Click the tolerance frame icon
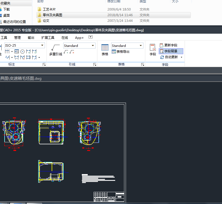The image size is (222, 204). [x=17, y=51]
